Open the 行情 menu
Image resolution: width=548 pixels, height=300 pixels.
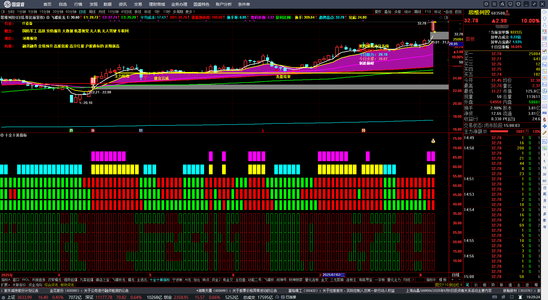click(x=78, y=4)
